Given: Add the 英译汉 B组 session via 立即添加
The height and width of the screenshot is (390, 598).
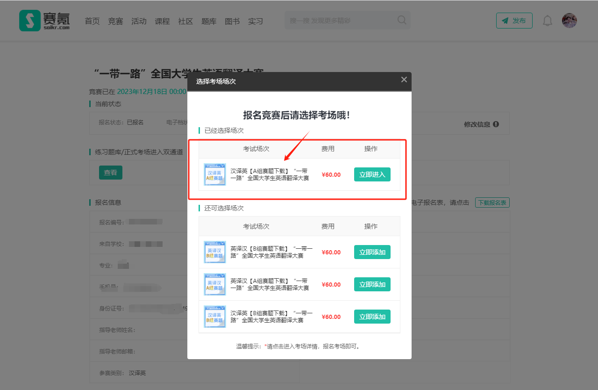Looking at the screenshot, I should 372,253.
